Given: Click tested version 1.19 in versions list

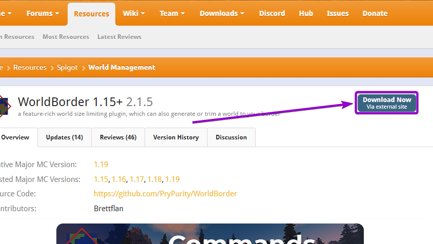Looking at the screenshot, I should 172,179.
